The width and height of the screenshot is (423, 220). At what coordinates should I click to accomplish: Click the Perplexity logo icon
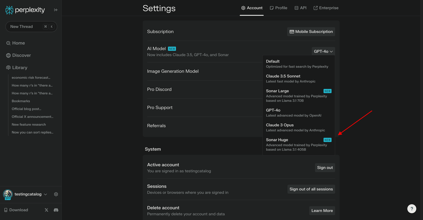pos(9,10)
